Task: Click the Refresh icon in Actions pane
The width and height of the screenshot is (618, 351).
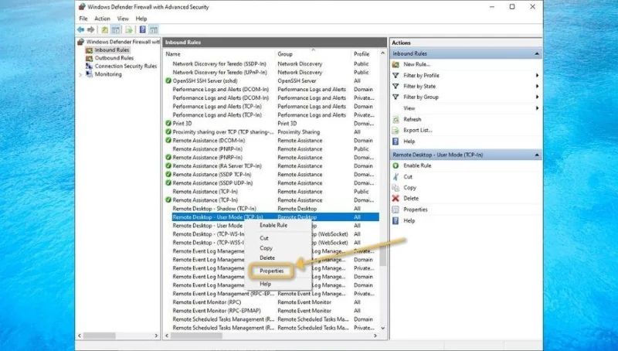Action: point(396,119)
